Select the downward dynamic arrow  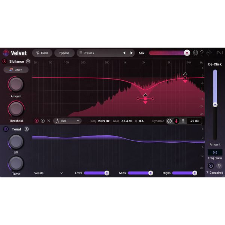click(x=176, y=121)
